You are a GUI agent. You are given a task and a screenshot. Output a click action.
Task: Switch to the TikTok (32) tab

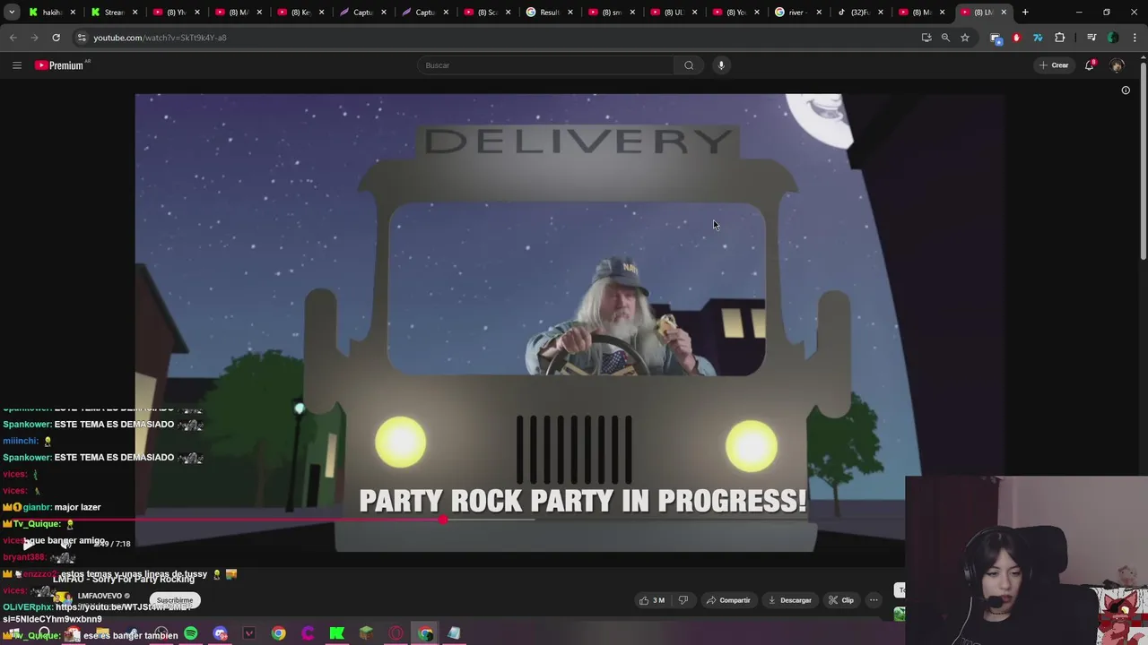[x=860, y=13]
